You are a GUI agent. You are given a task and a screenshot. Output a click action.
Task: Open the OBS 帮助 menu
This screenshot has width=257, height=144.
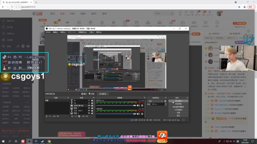pos(99,32)
